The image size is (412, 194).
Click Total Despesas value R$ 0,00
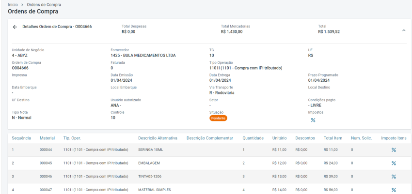pyautogui.click(x=128, y=32)
